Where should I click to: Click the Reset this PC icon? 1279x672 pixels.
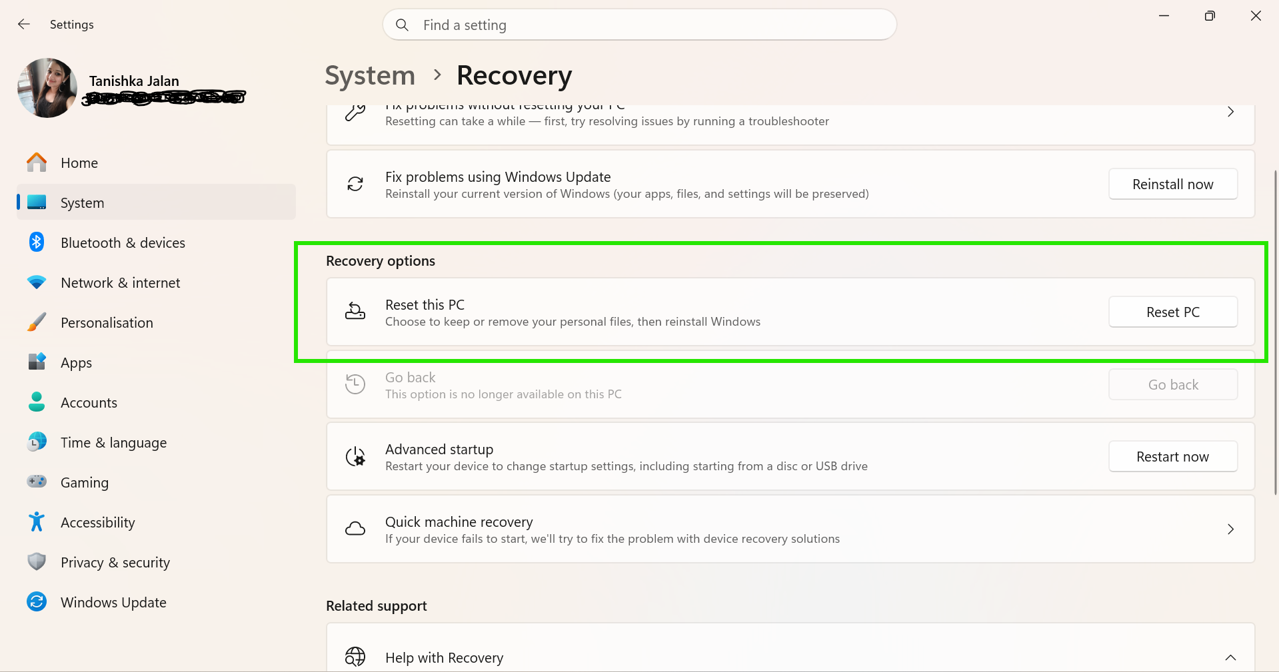tap(355, 312)
